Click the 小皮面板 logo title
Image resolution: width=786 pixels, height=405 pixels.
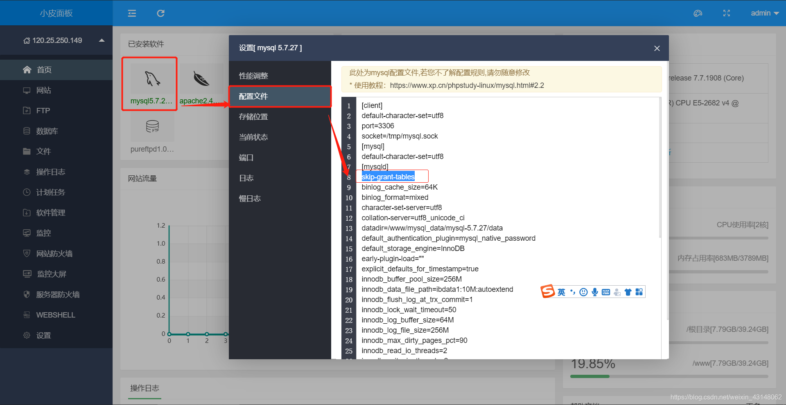[56, 13]
